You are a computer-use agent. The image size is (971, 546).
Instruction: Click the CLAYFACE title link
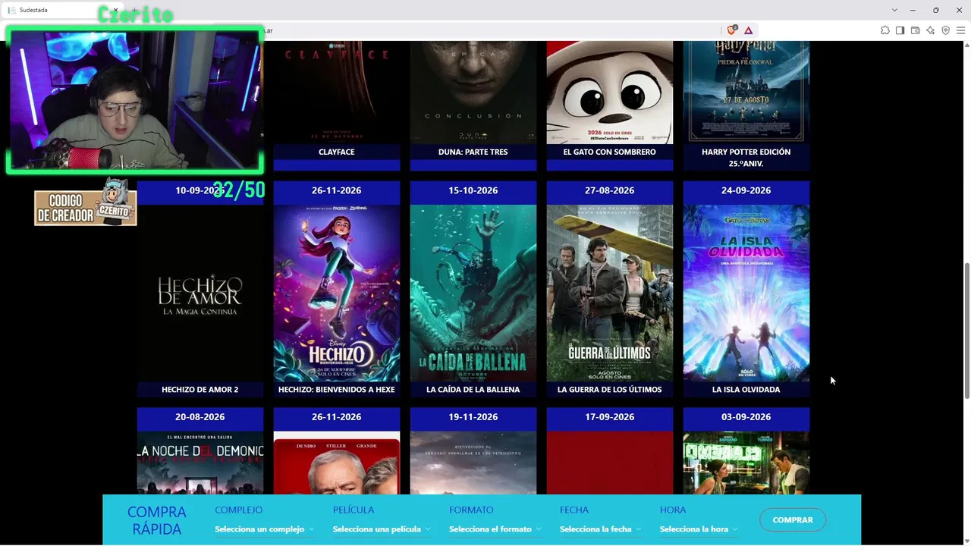(x=337, y=152)
